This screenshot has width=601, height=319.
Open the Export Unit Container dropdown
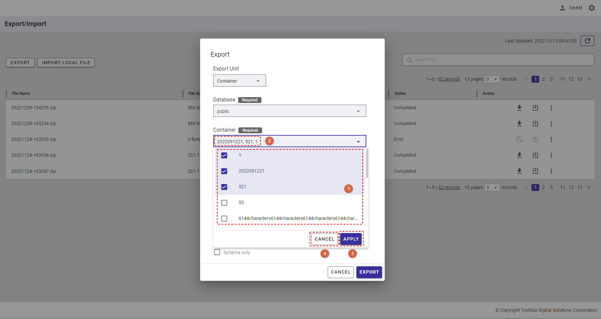(x=239, y=81)
